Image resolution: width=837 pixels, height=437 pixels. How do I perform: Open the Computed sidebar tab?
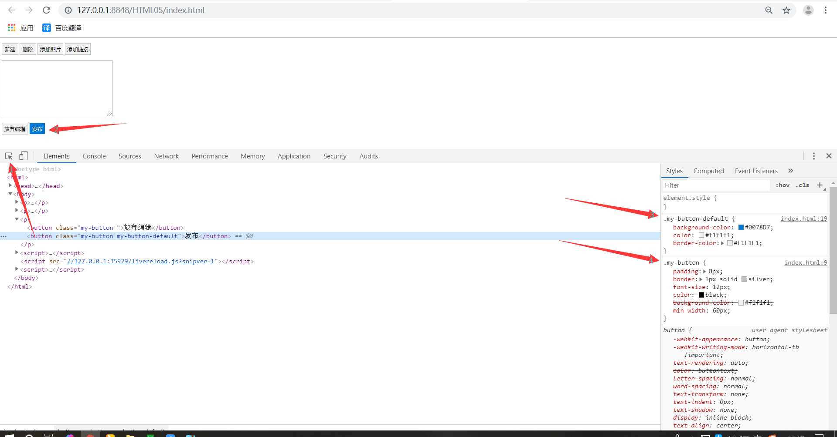point(708,171)
